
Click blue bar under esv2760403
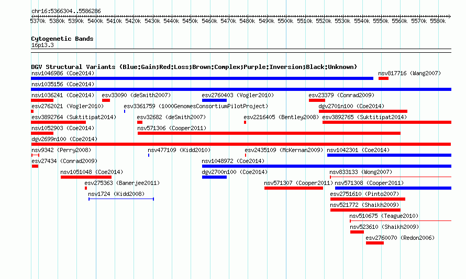coord(214,100)
